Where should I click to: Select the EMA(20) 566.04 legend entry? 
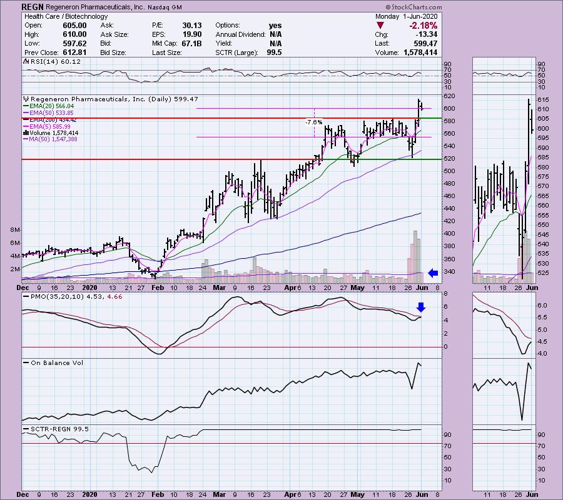click(x=48, y=106)
